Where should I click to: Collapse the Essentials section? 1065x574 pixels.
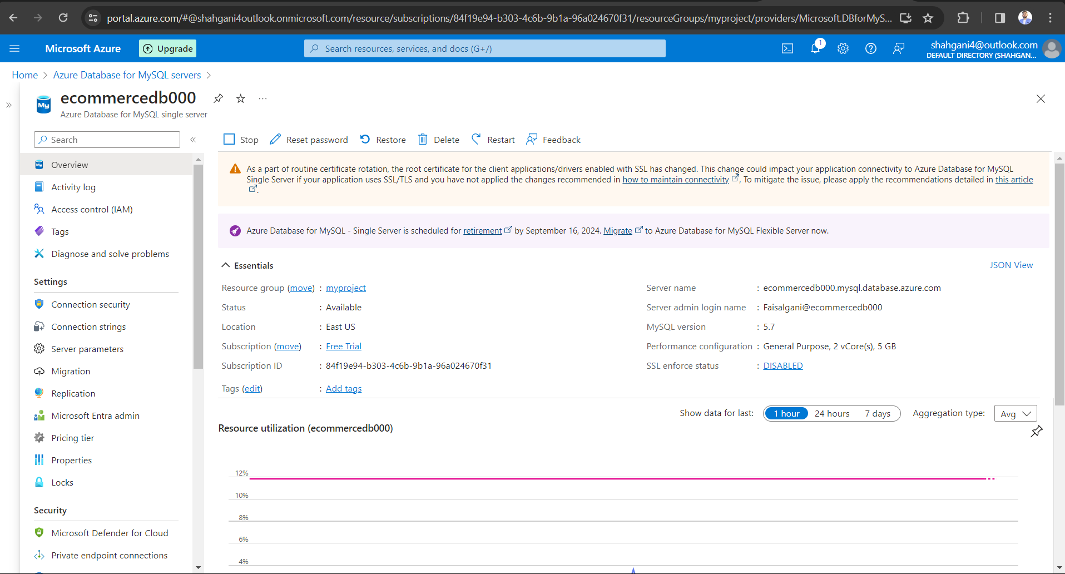247,265
